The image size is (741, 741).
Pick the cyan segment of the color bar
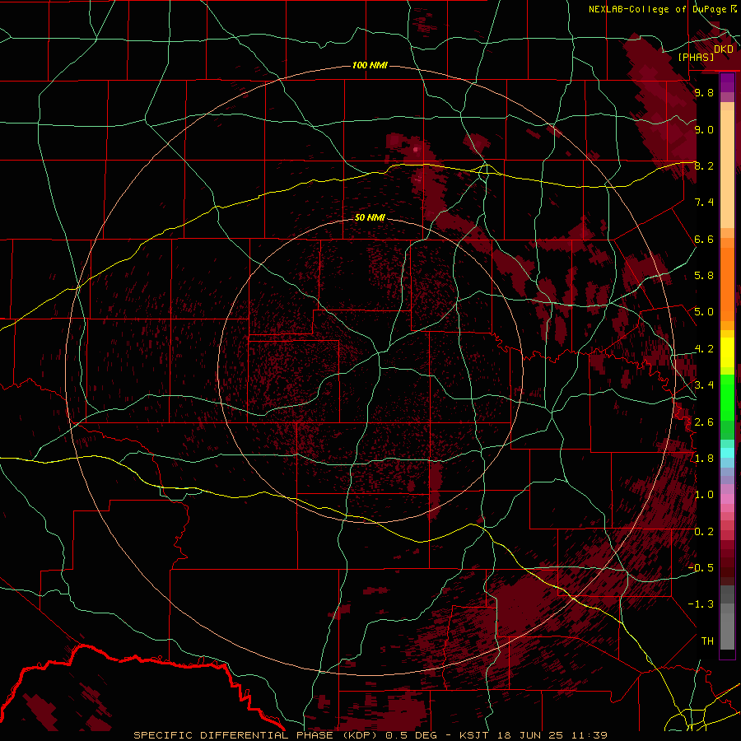coord(727,452)
